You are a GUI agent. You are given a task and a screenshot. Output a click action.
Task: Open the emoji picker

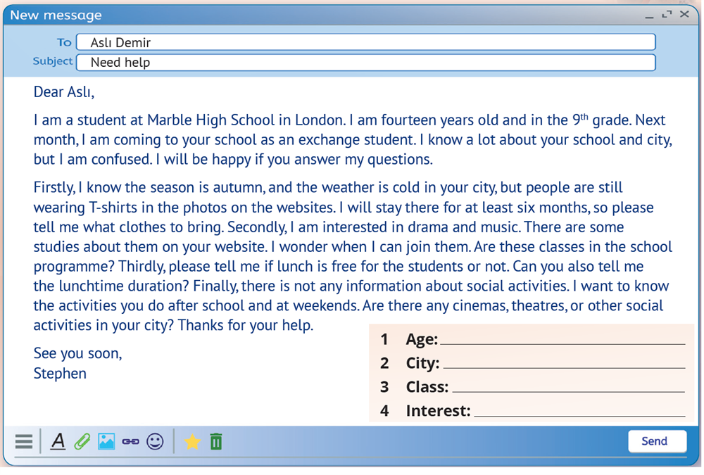click(x=154, y=441)
